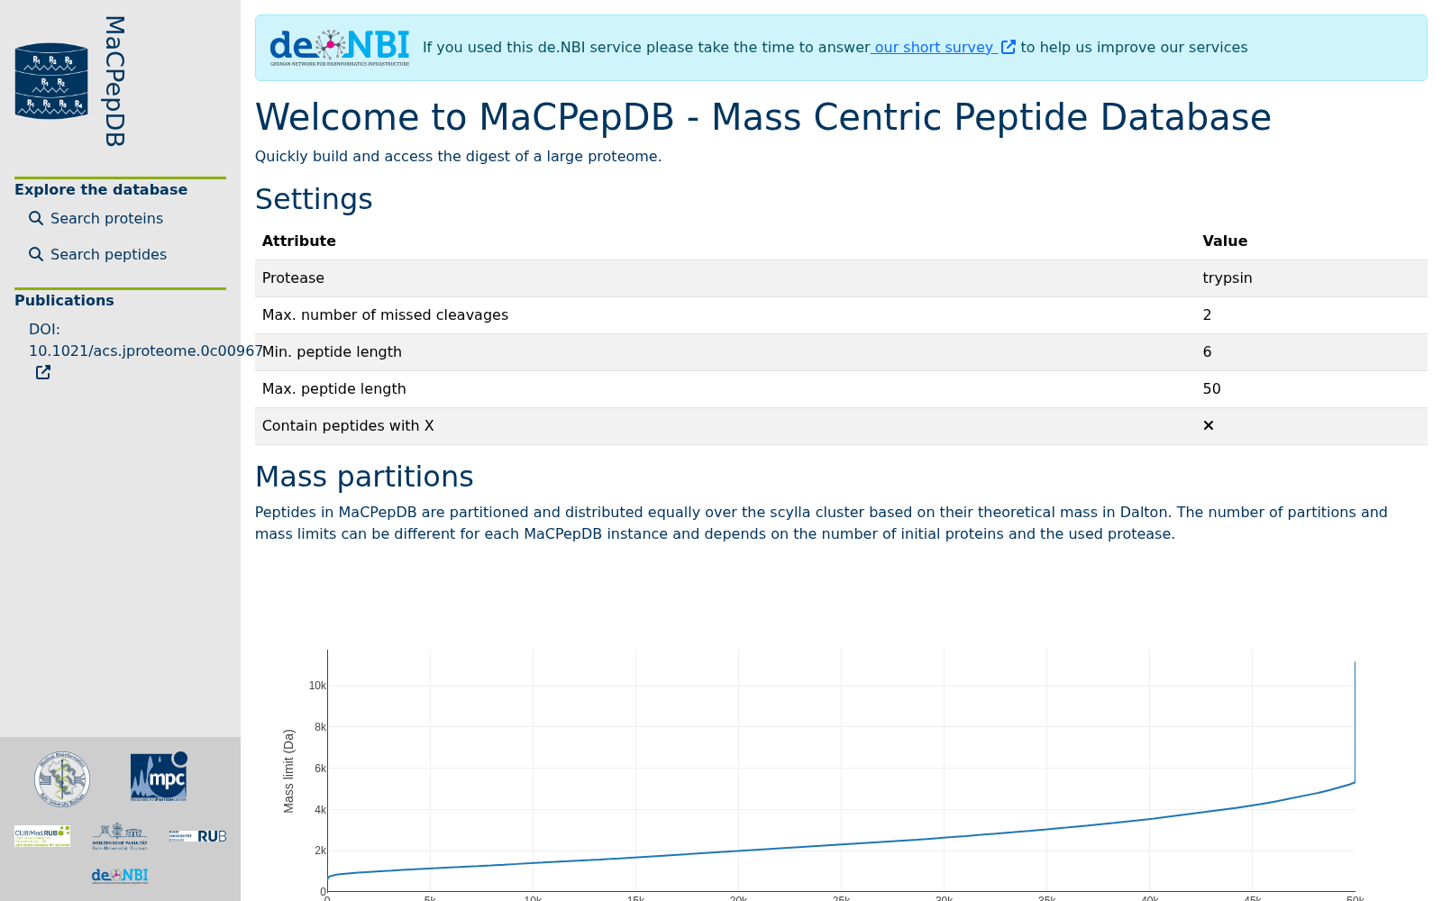Click the trypsin value in Protease row

click(x=1228, y=278)
